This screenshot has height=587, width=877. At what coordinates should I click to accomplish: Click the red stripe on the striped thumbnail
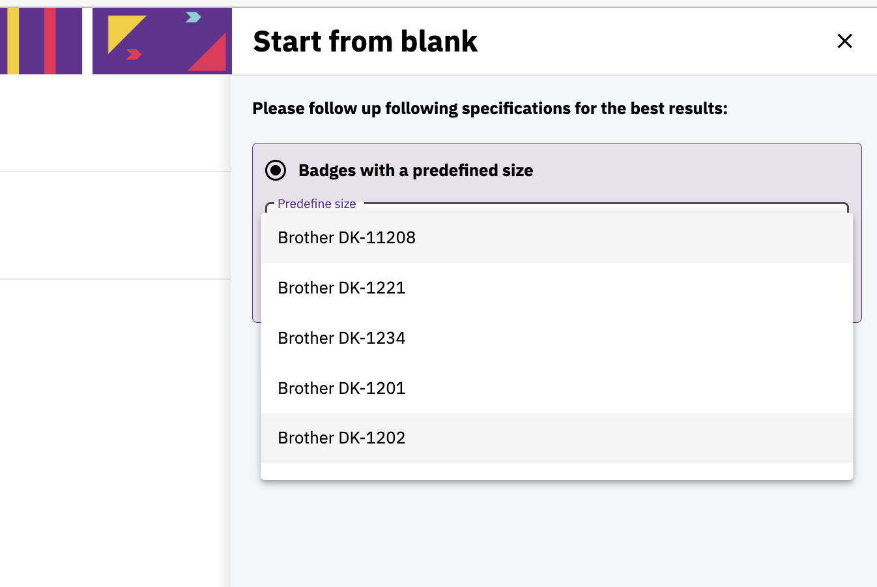(x=50, y=41)
